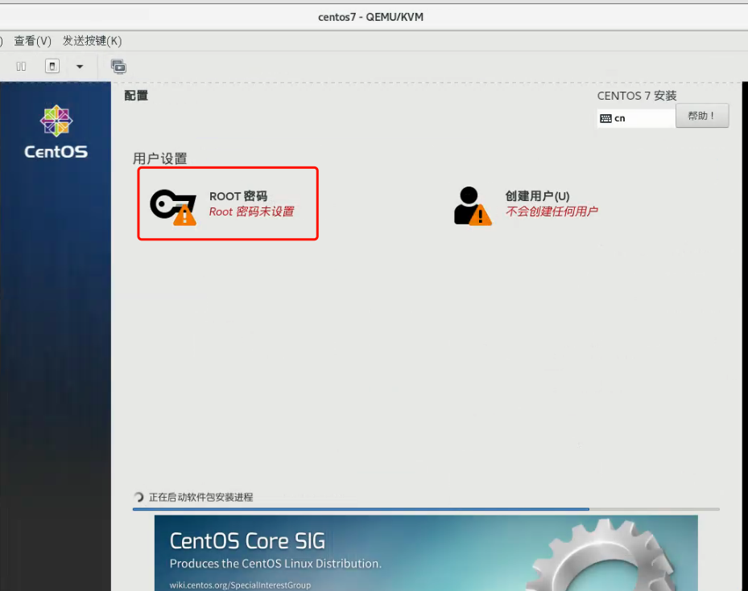The height and width of the screenshot is (591, 748).
Task: Click the spinner icon beside install status
Action: tap(138, 497)
